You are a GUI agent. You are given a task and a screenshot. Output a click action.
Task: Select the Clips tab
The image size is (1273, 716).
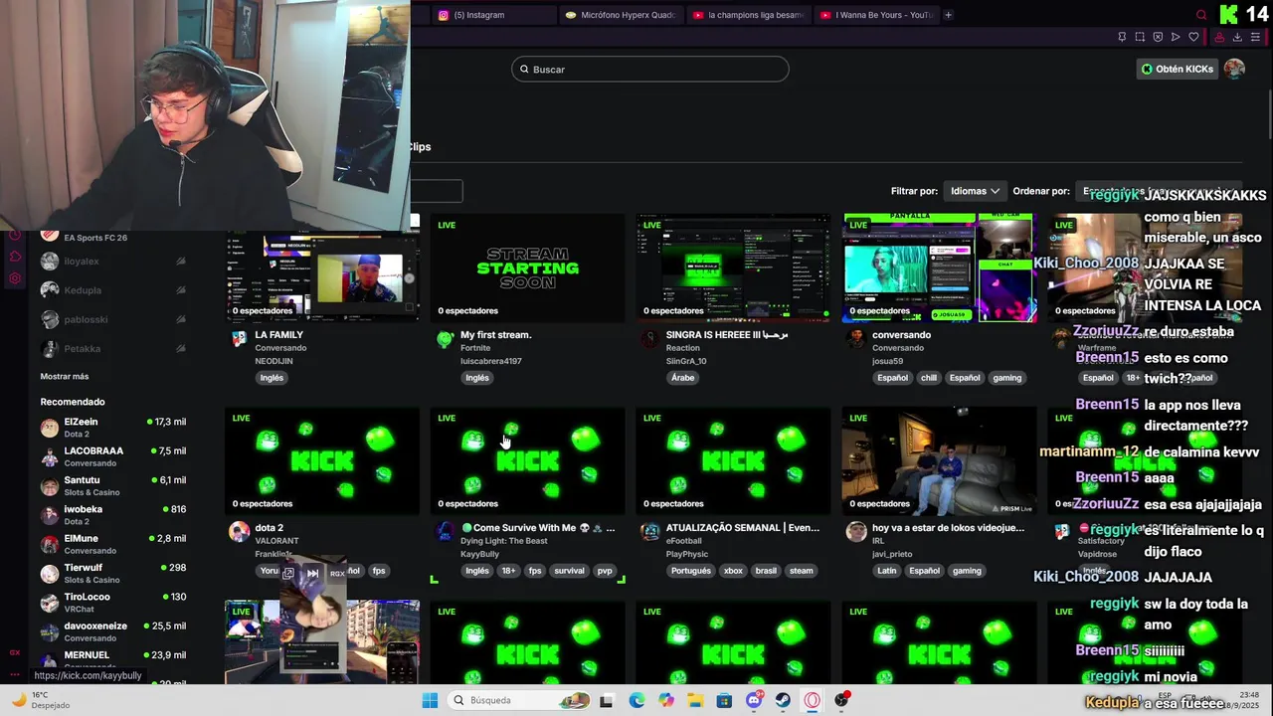[x=420, y=146]
